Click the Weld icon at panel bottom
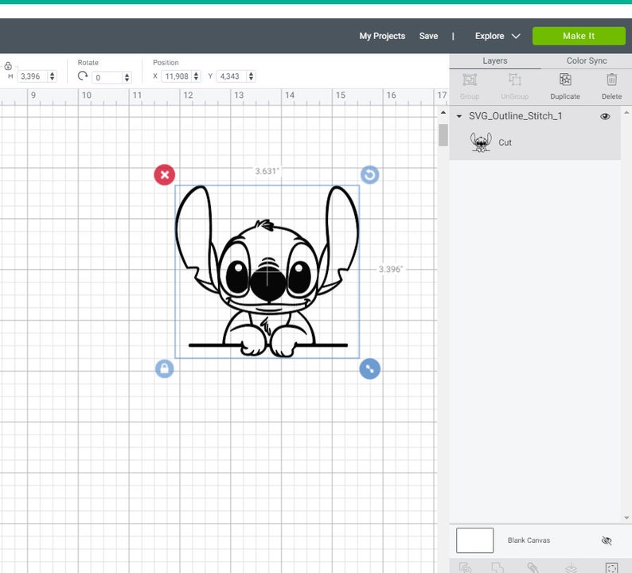The height and width of the screenshot is (573, 632). (x=497, y=567)
